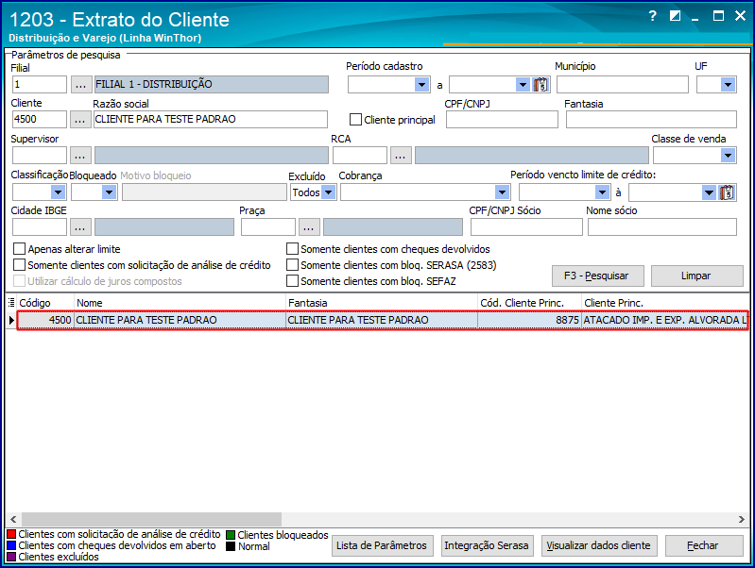The height and width of the screenshot is (568, 755).
Task: Check the Cliente principal checkbox
Action: click(355, 119)
